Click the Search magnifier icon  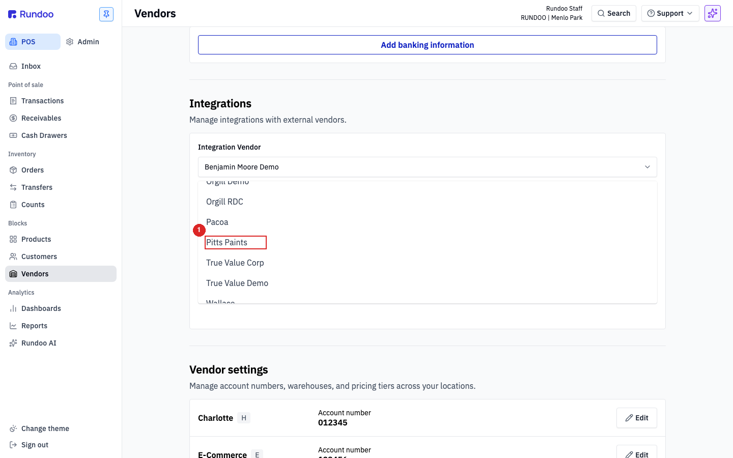[601, 13]
